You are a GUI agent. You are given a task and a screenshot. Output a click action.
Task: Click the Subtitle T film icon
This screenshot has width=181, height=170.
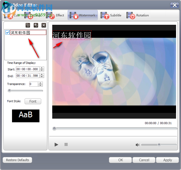click(x=105, y=15)
